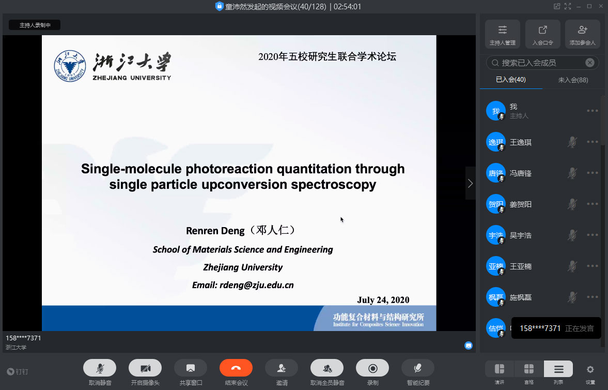The image size is (608, 390).
Task: Open more options for 吴宇浩
Action: pyautogui.click(x=592, y=235)
